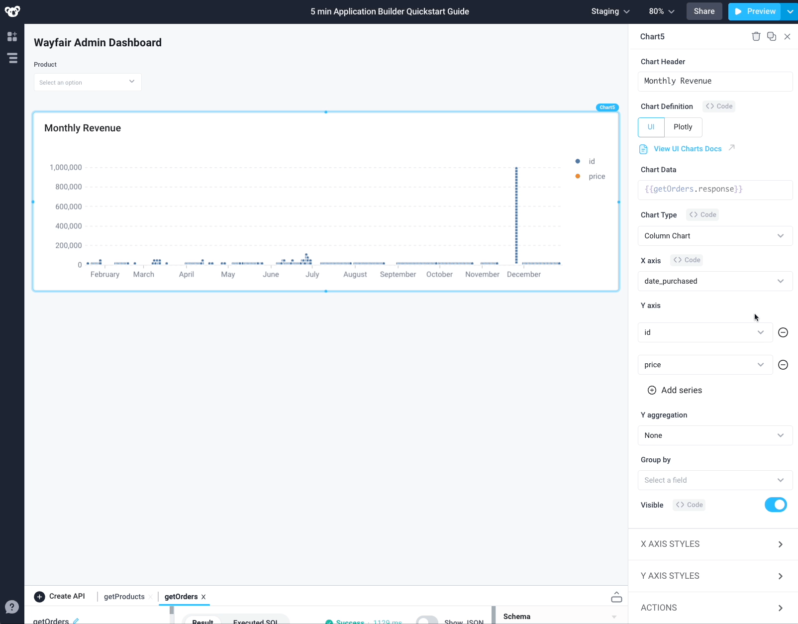
Task: Toggle the Show JSON switch
Action: click(426, 621)
